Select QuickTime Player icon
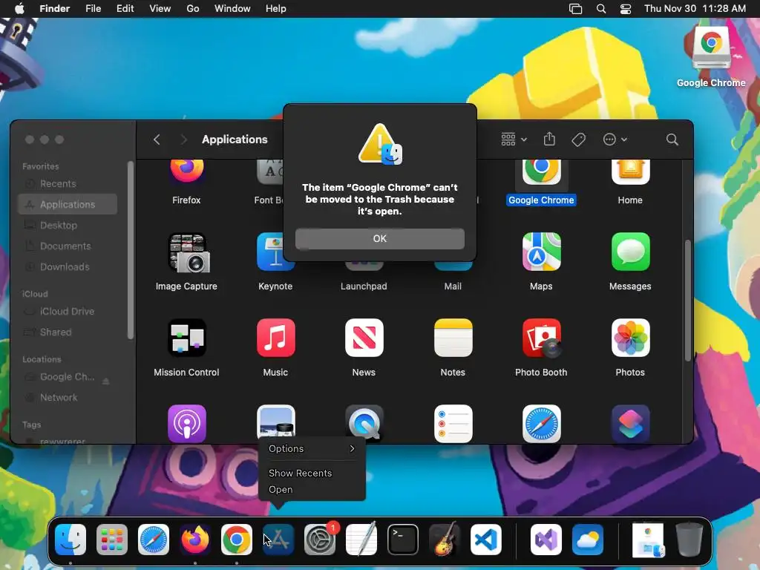The height and width of the screenshot is (570, 760). click(364, 424)
